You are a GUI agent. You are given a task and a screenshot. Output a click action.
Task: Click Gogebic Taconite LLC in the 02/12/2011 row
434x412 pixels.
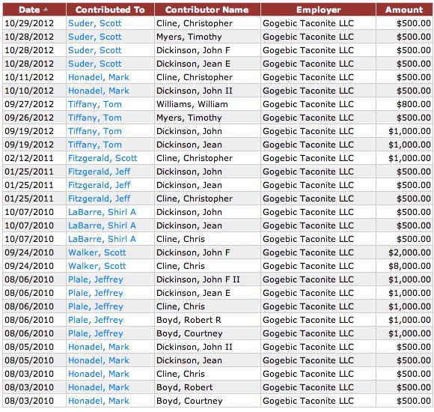[308, 158]
